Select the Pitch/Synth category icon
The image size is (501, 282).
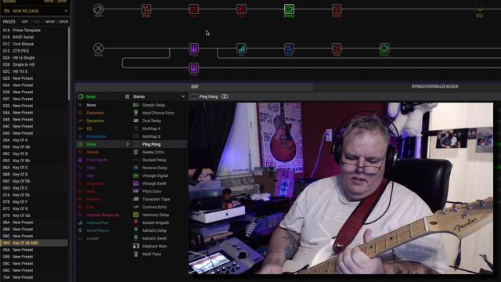(80, 160)
